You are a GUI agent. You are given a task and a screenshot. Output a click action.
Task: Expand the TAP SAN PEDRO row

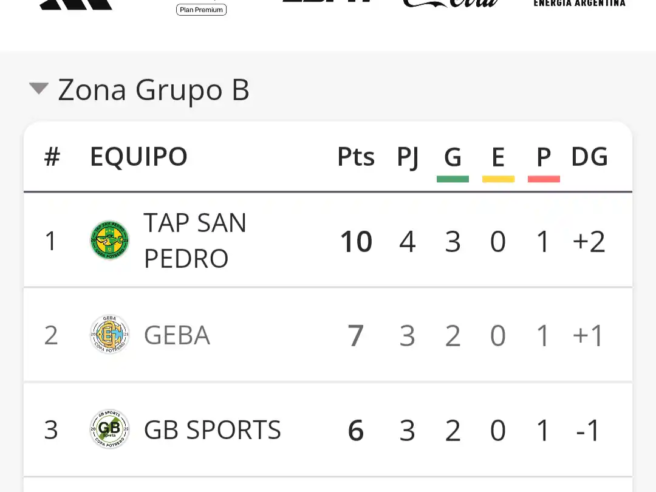coord(328,240)
